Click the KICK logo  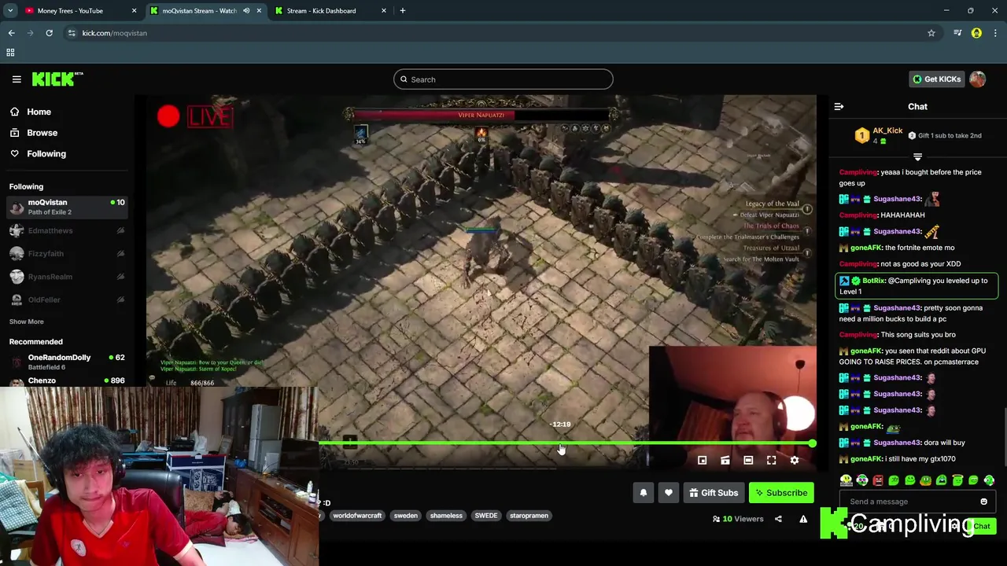point(57,79)
